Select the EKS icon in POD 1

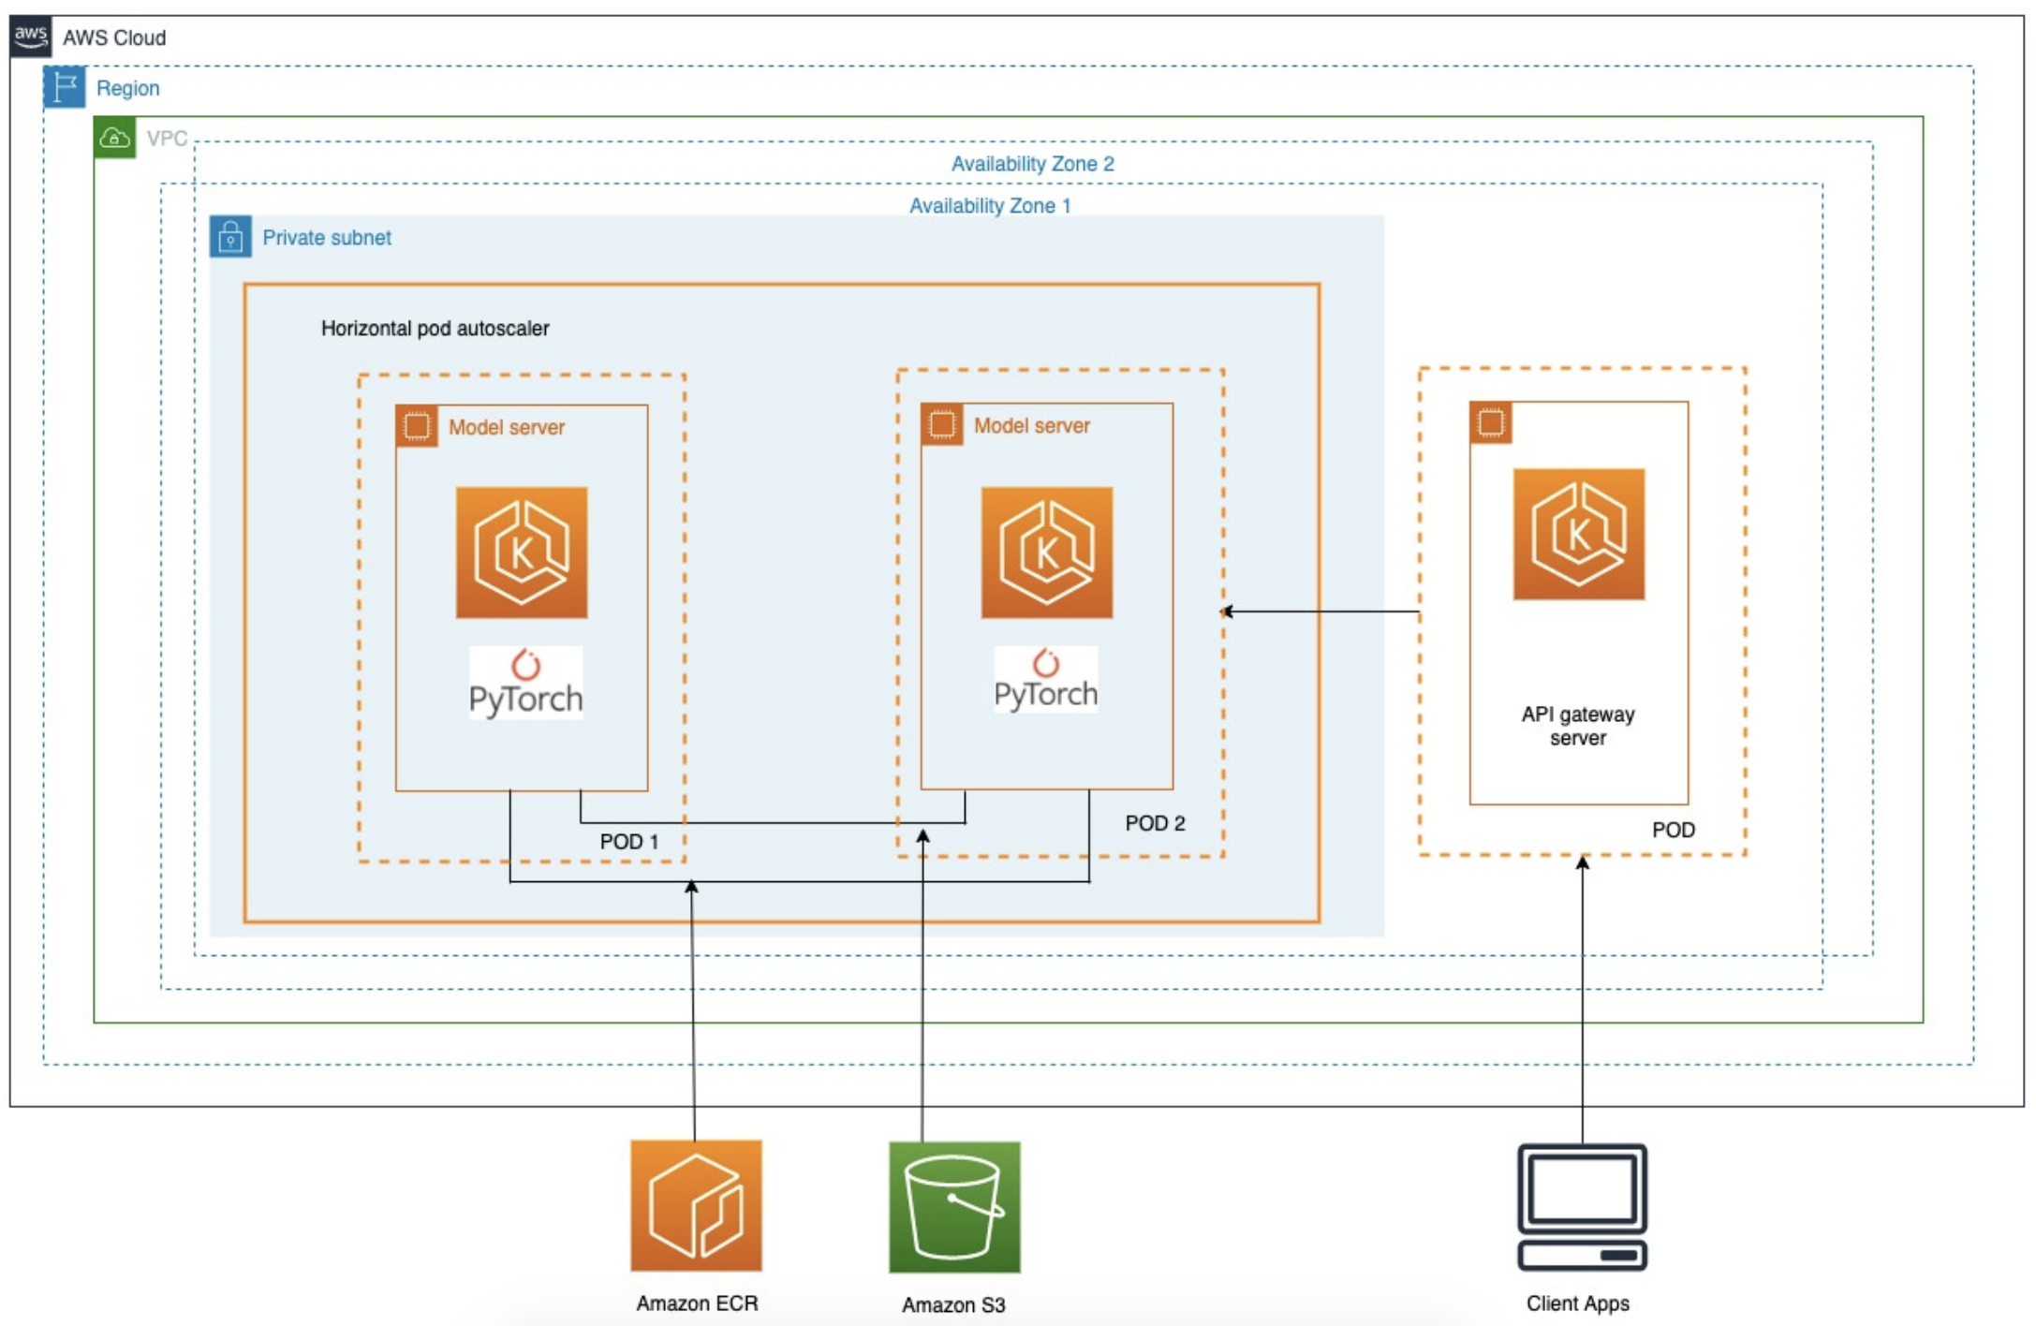click(522, 552)
